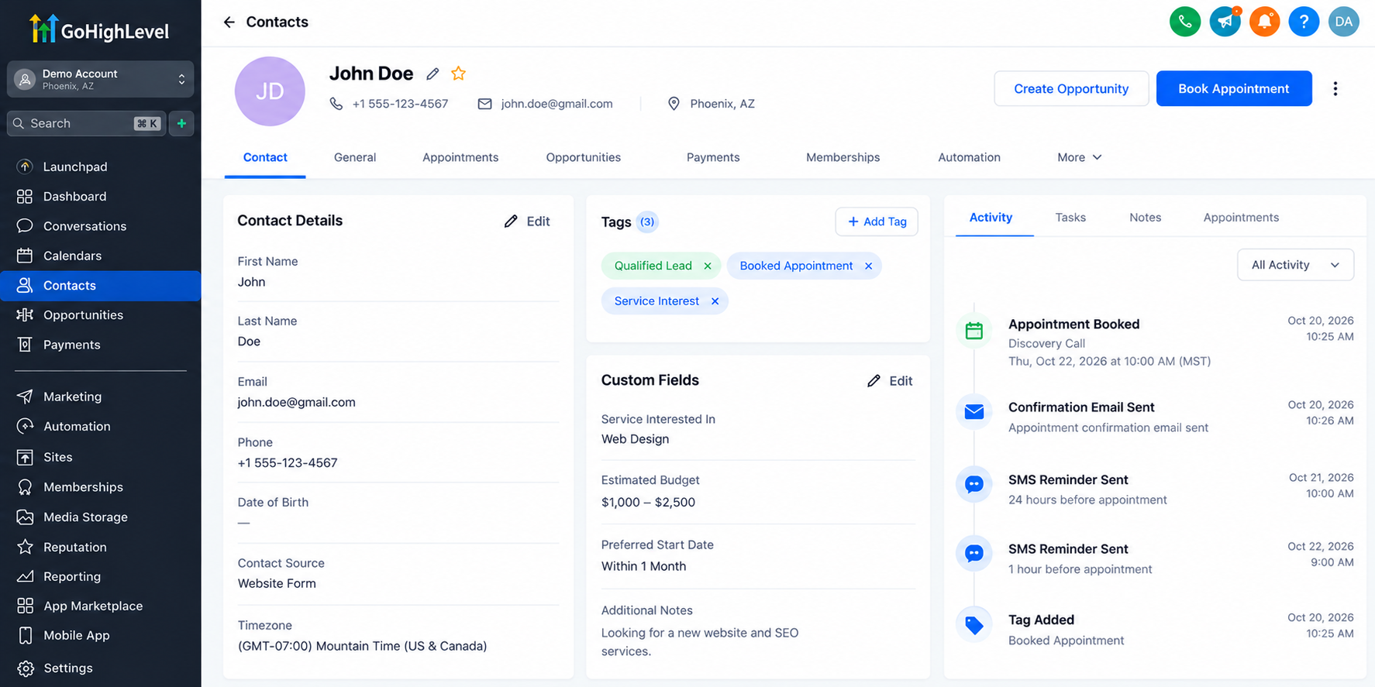Click the john.doe@gmail.com email in header
Screen dimensions: 1375x687
click(557, 104)
